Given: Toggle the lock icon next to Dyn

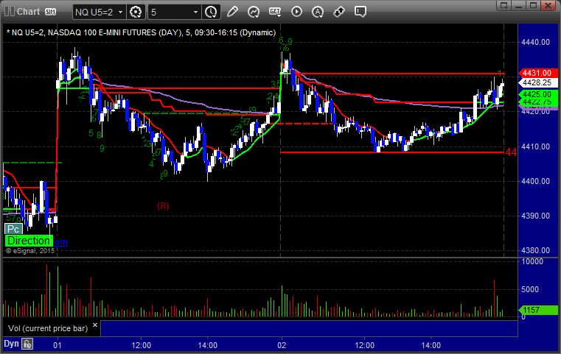Looking at the screenshot, I should (27, 344).
